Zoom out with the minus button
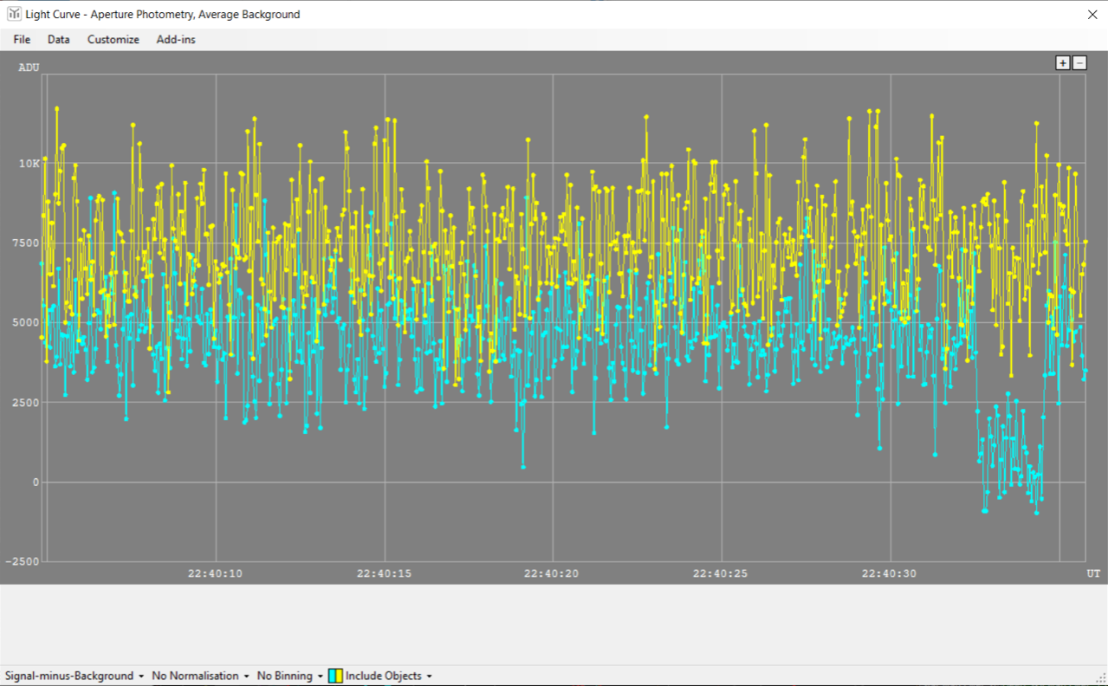 pyautogui.click(x=1079, y=63)
